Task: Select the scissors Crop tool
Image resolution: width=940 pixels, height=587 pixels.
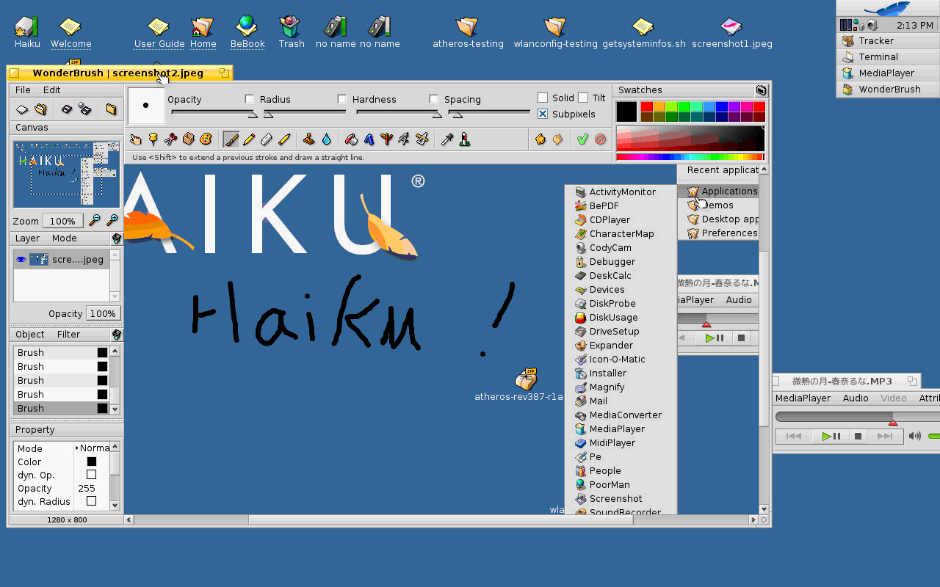Action: click(170, 139)
